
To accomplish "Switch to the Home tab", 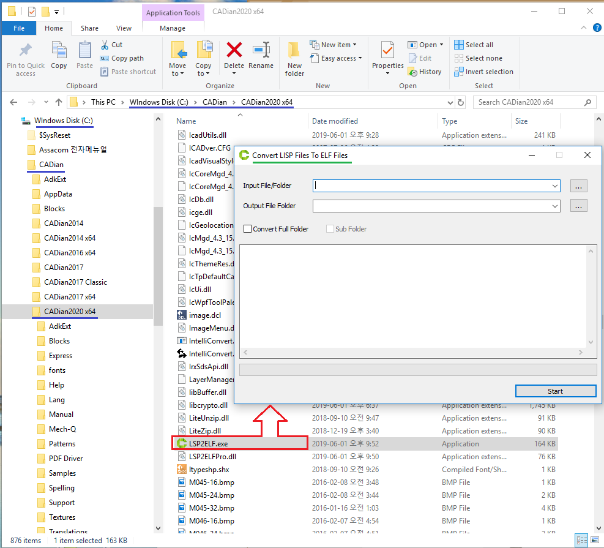I will coord(54,28).
